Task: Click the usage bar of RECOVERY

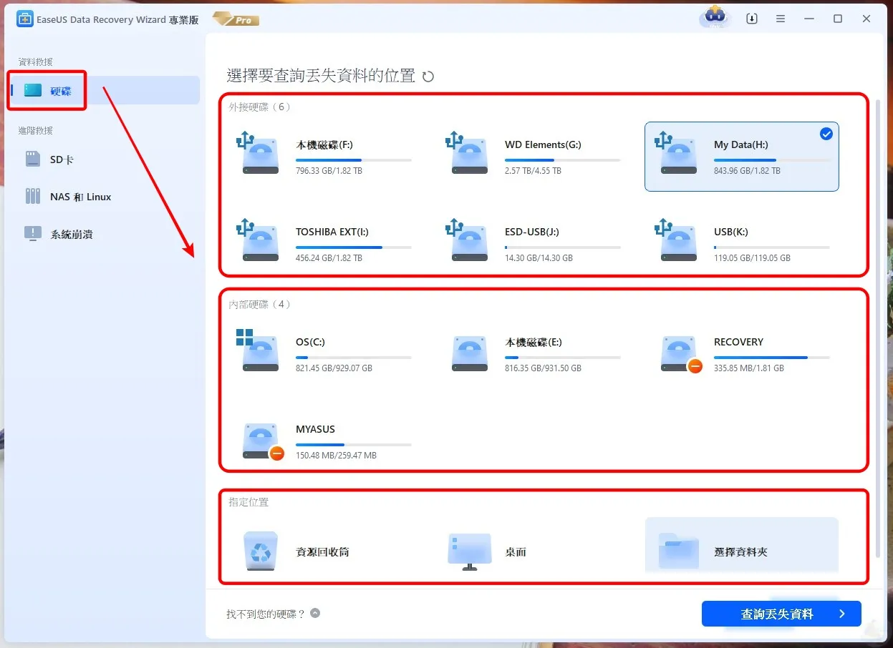Action: [x=772, y=358]
